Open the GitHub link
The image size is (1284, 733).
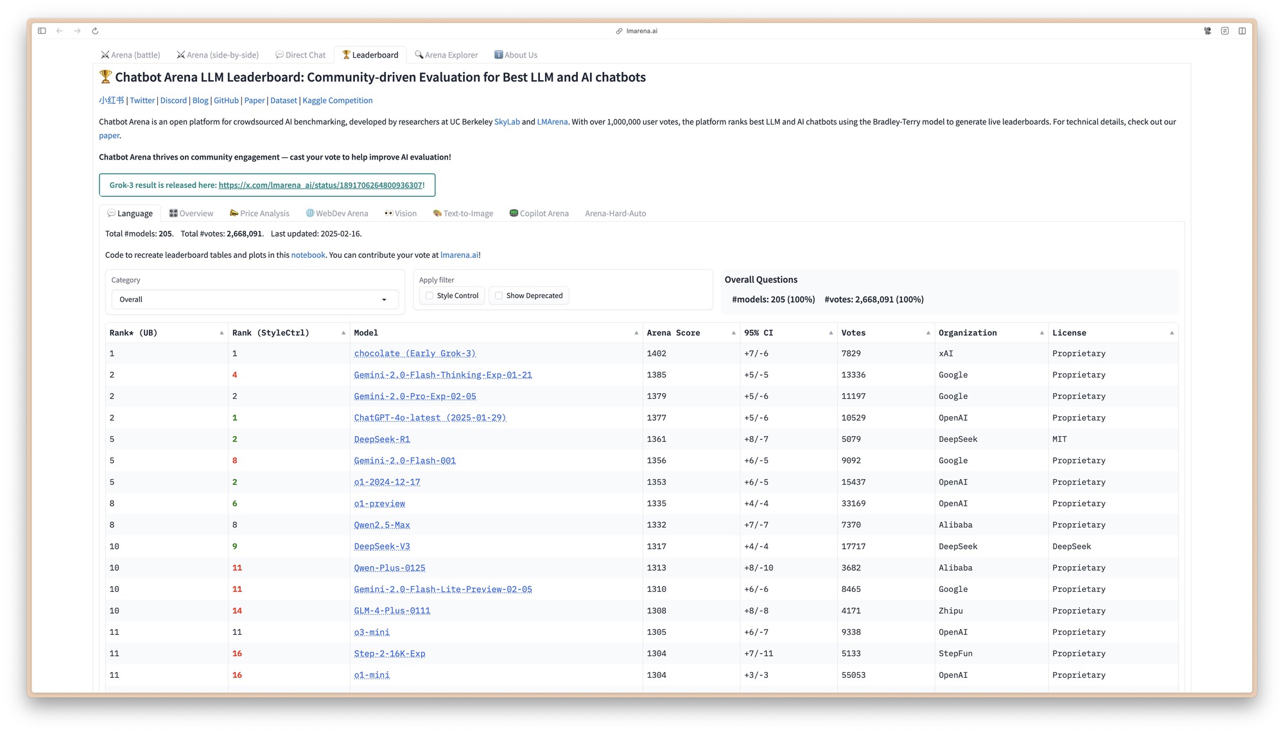coord(226,101)
